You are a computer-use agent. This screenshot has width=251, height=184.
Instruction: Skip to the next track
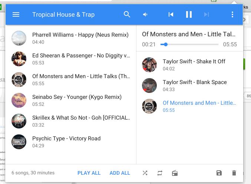click(207, 14)
